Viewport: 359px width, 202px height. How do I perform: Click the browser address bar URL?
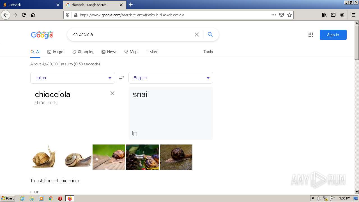174,15
